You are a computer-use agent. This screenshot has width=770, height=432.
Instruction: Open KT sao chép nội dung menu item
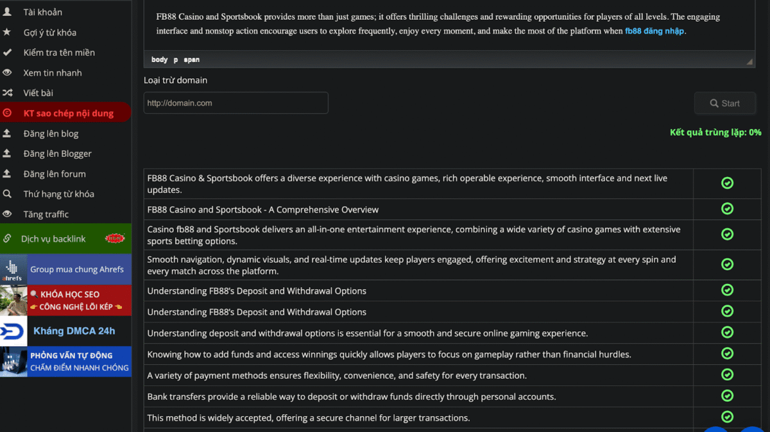click(x=68, y=113)
